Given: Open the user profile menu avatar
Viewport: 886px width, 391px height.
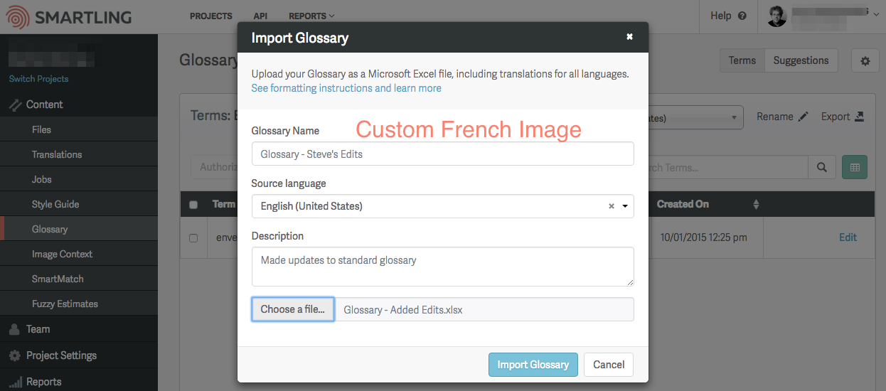Looking at the screenshot, I should click(777, 16).
